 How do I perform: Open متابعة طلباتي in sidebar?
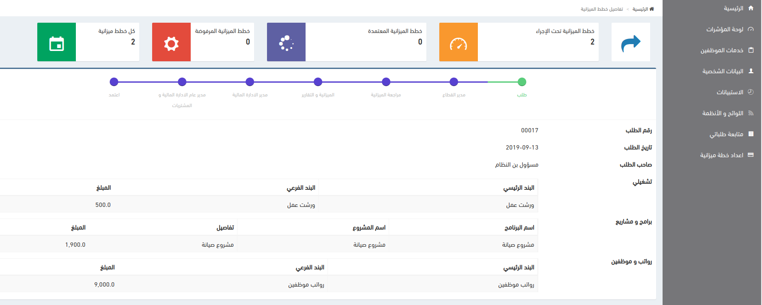[x=726, y=134]
